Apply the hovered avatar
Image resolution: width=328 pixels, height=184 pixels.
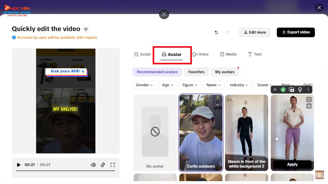click(292, 164)
